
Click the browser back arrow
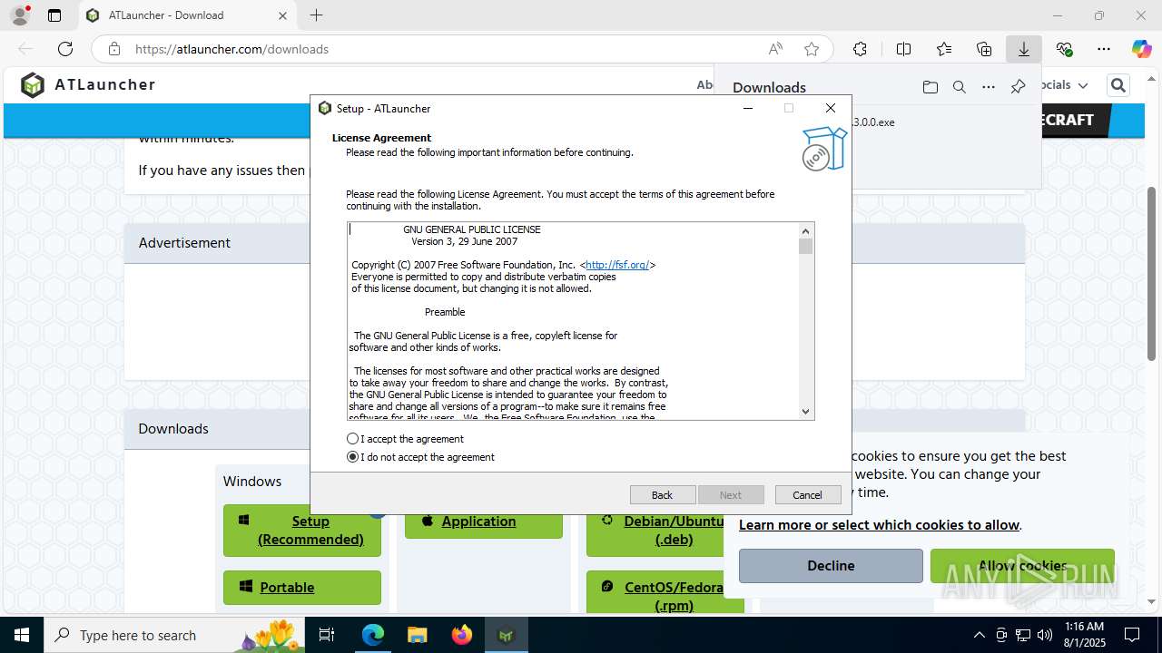click(25, 49)
